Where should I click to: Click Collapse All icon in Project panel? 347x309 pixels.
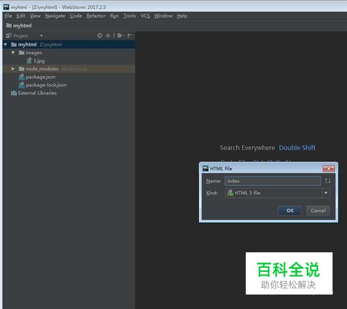(x=108, y=35)
